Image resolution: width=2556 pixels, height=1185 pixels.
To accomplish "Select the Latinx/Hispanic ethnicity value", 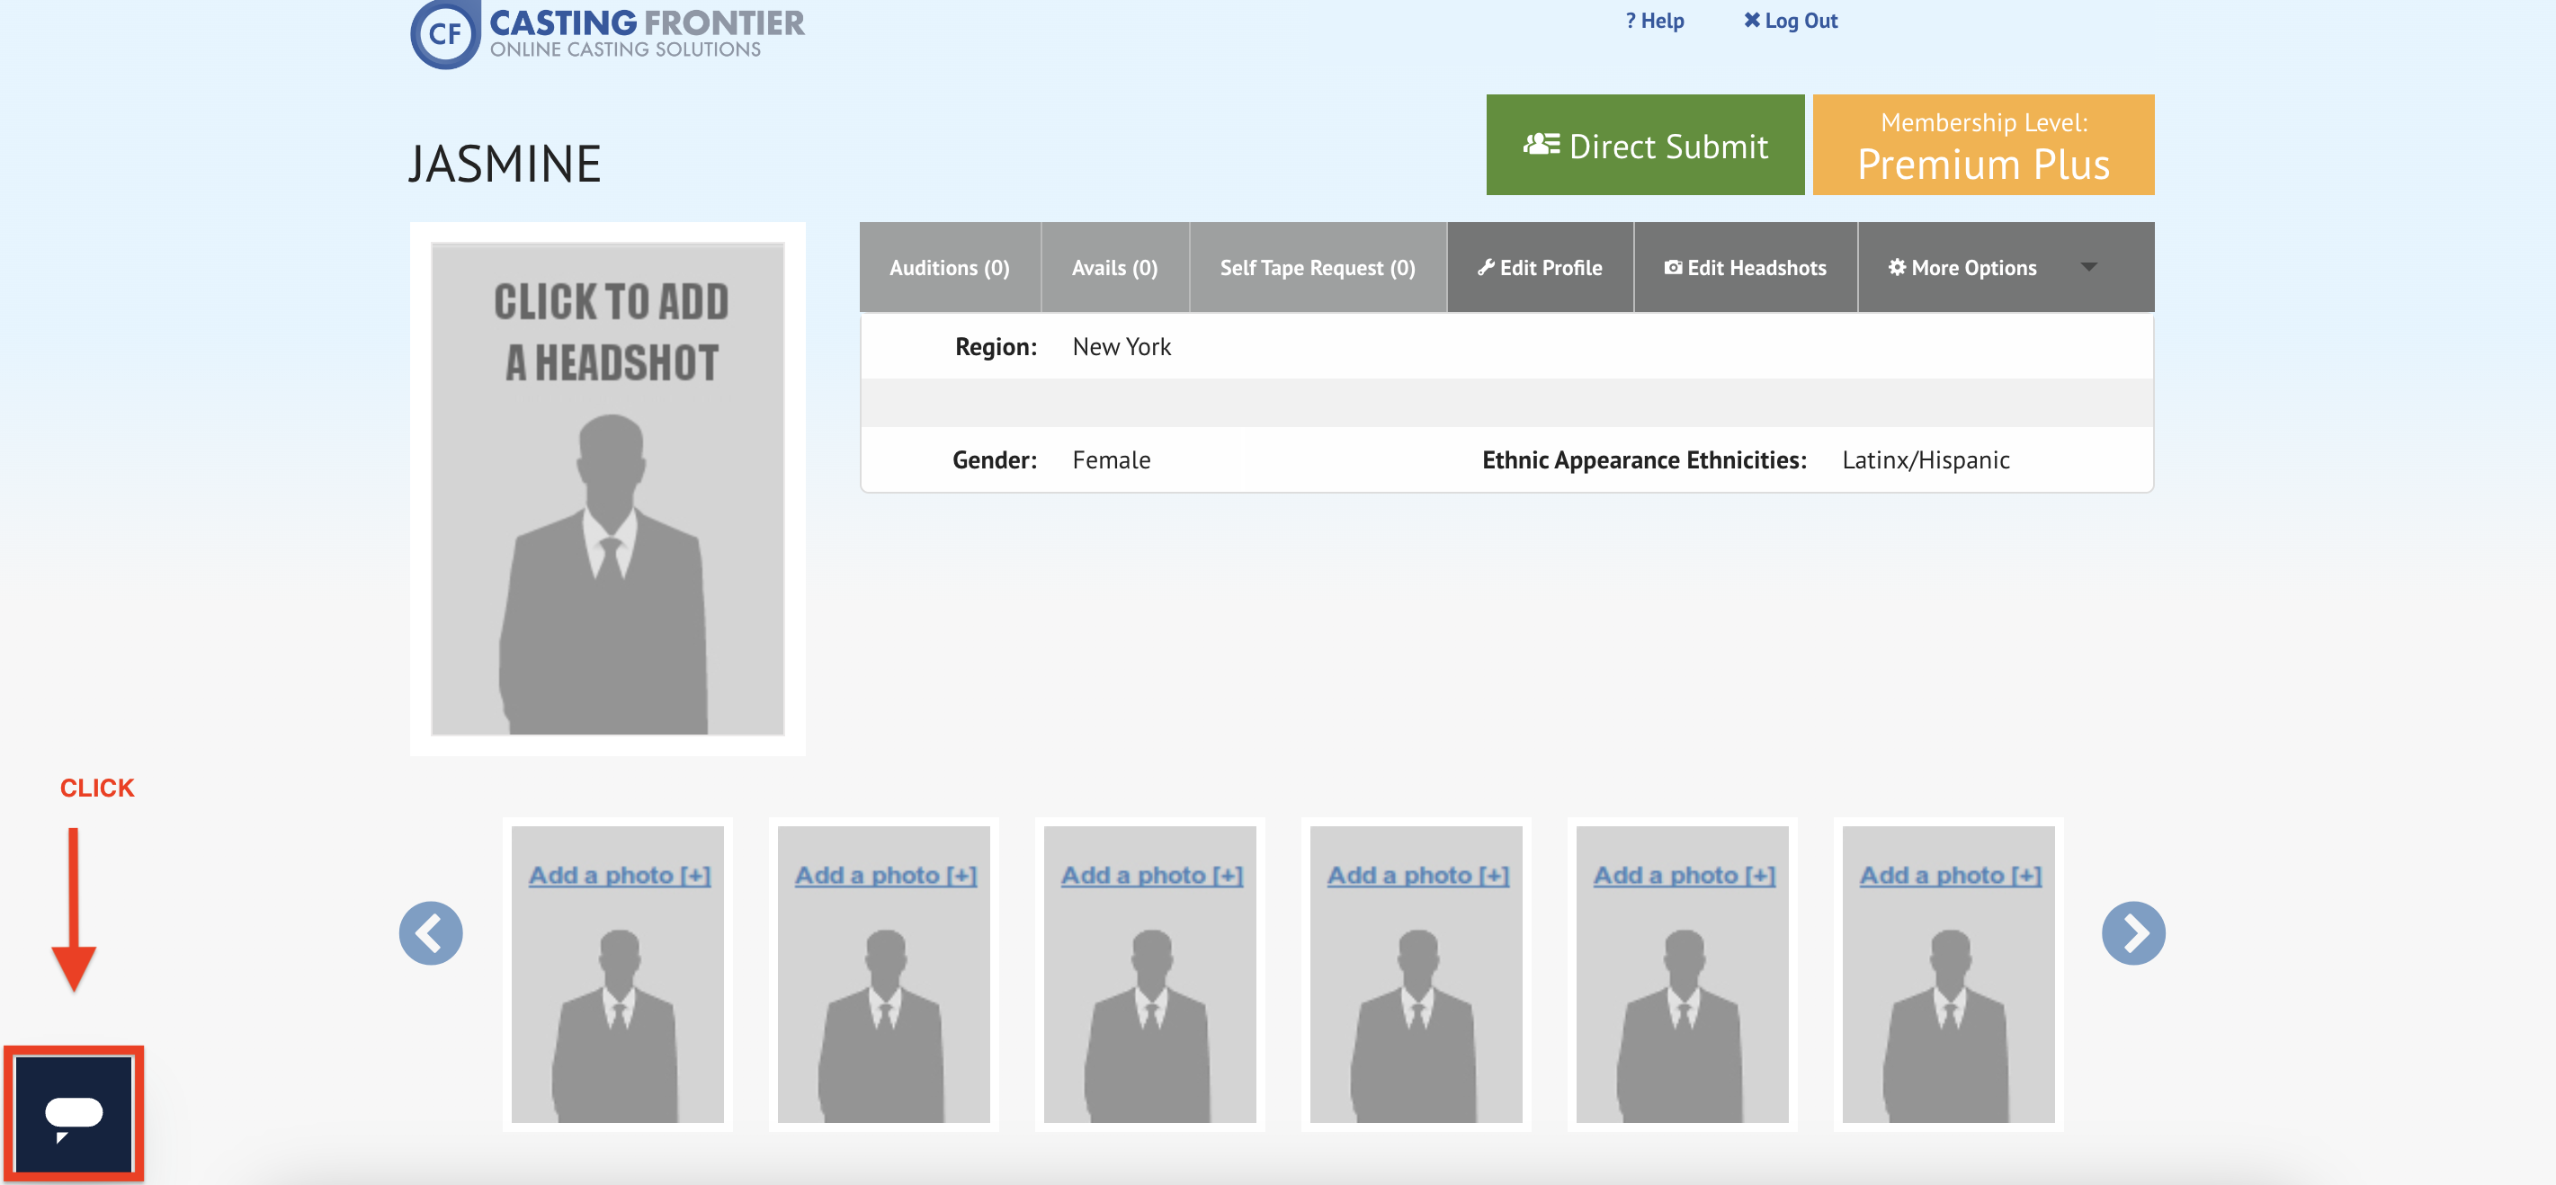I will tap(1925, 460).
